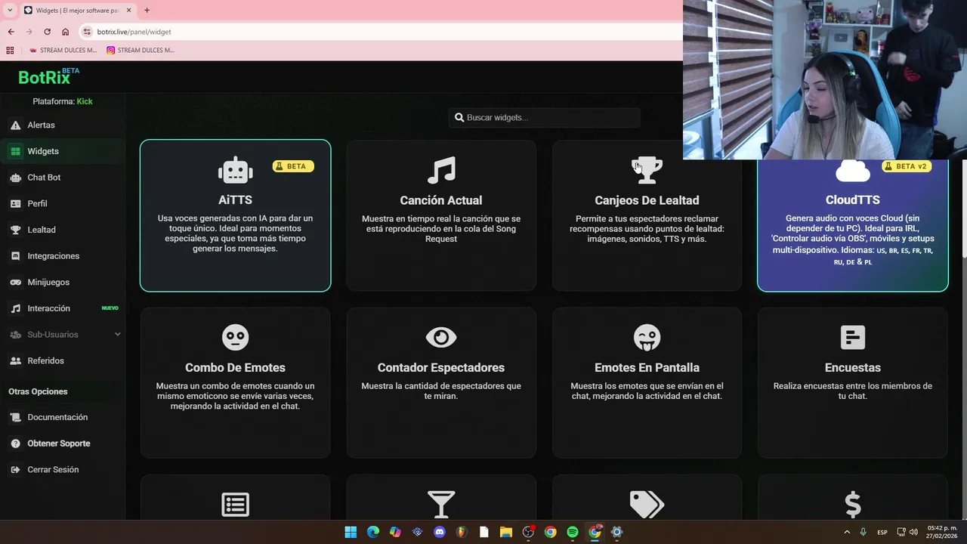Image resolution: width=967 pixels, height=544 pixels.
Task: Open the Lealtad trophy icon in the sidebar
Action: (15, 230)
